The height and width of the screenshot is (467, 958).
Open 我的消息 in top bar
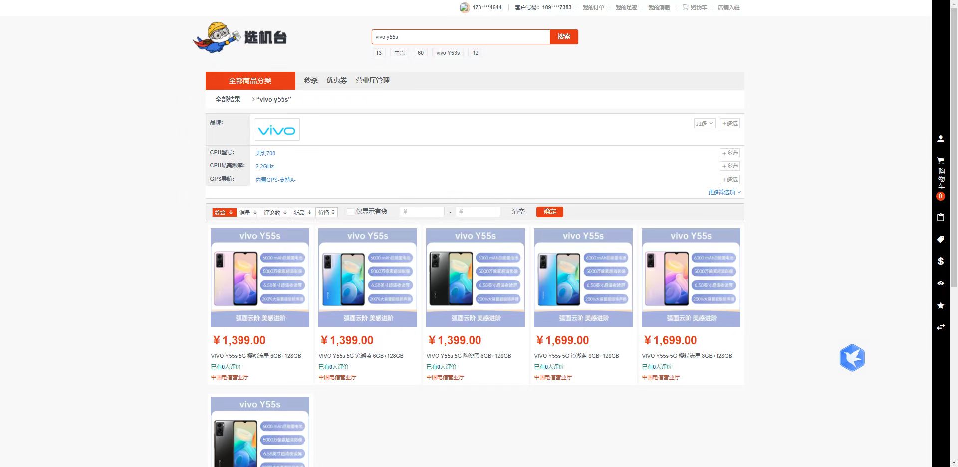point(659,7)
